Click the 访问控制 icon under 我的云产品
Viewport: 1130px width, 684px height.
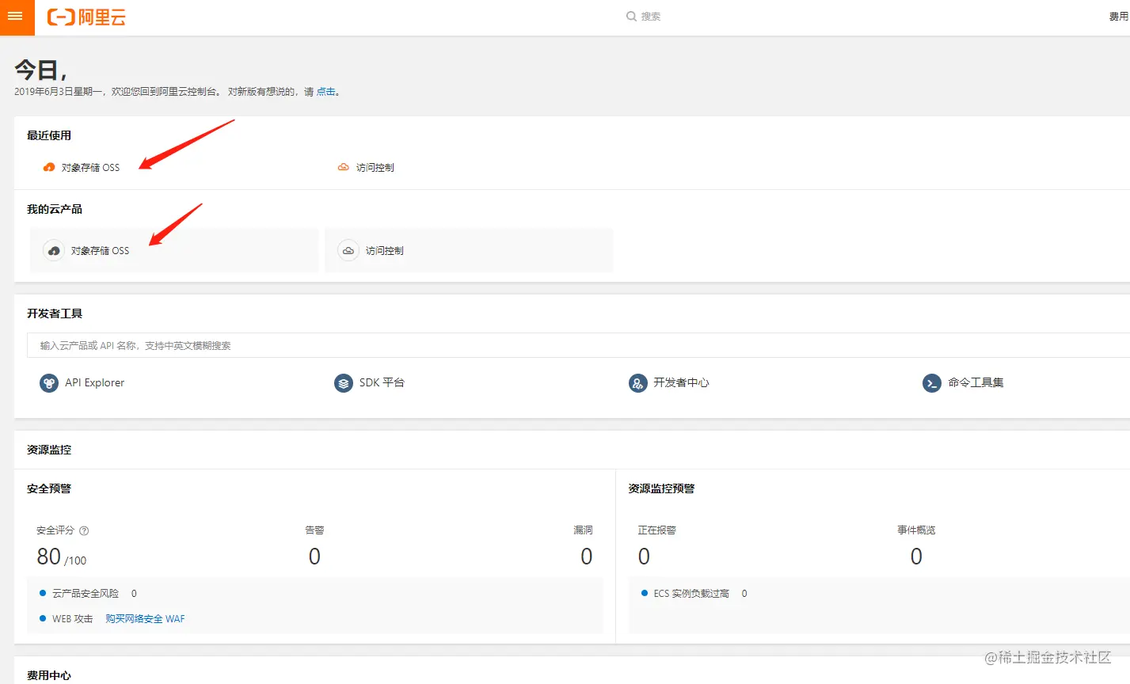tap(348, 250)
